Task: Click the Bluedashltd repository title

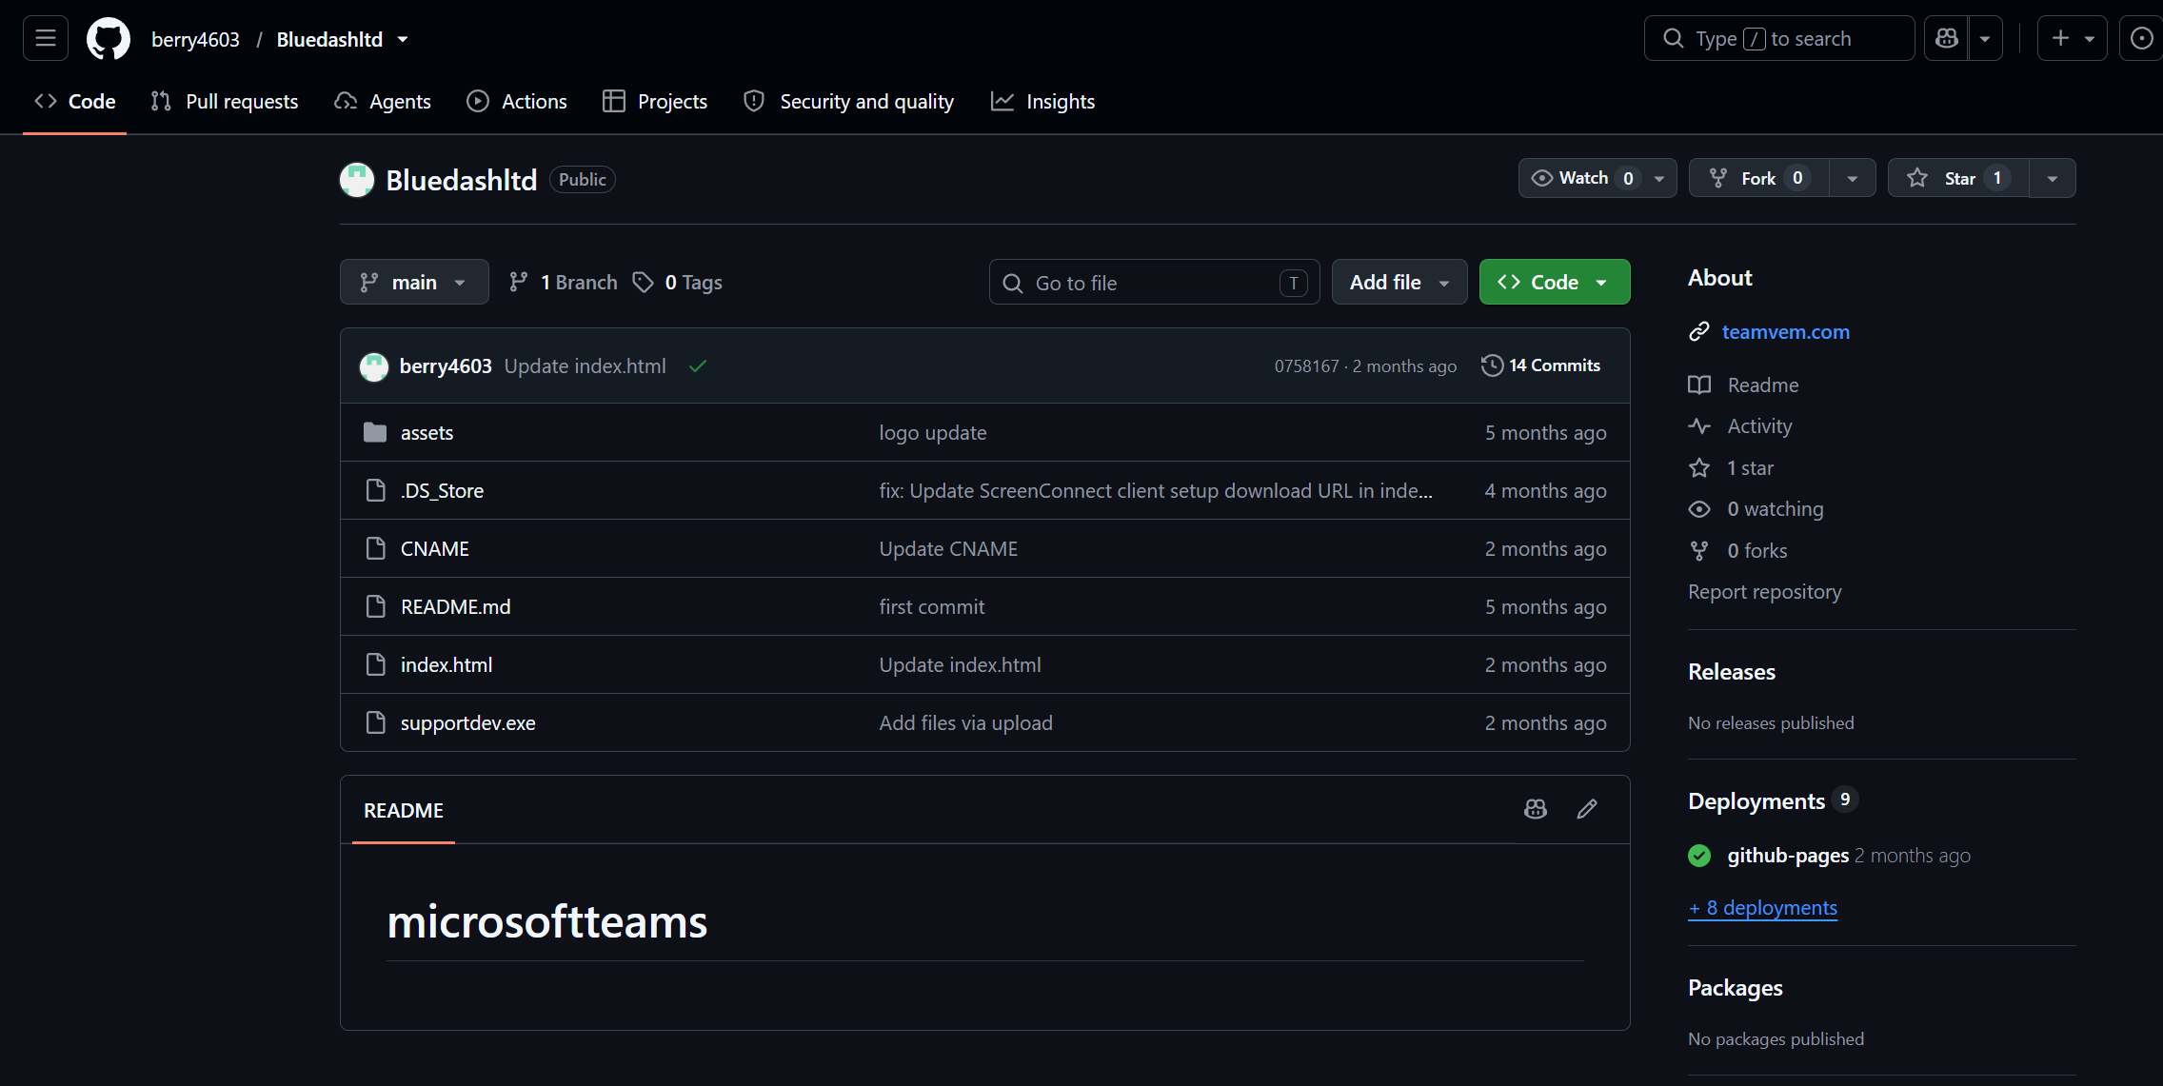Action: pos(461,180)
